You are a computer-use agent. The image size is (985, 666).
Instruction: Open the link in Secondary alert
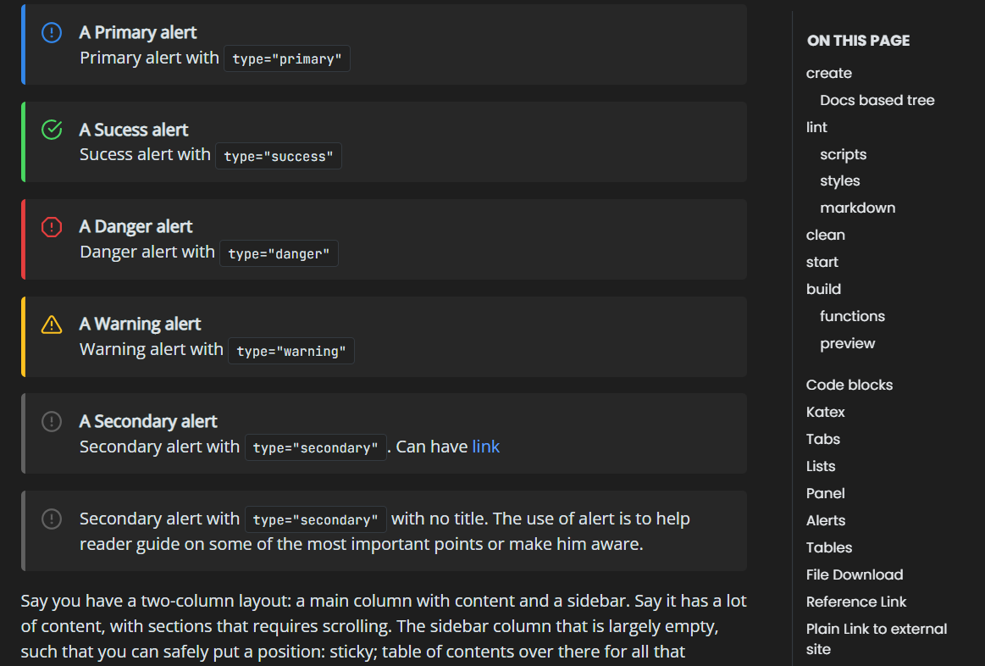click(485, 447)
